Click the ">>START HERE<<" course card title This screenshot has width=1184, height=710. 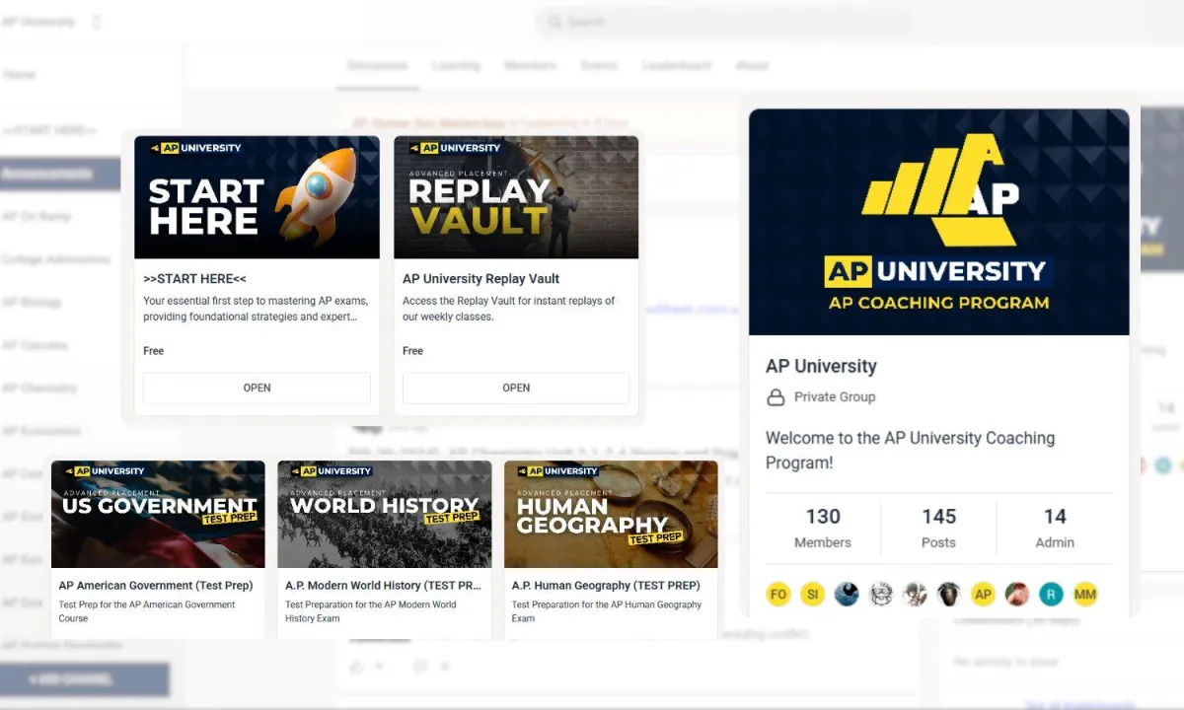[194, 279]
